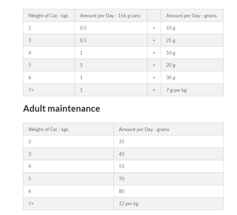The width and height of the screenshot is (237, 215).
Task: Select the 'Weight of Cat - kgs' top table header
Action: pyautogui.click(x=49, y=16)
